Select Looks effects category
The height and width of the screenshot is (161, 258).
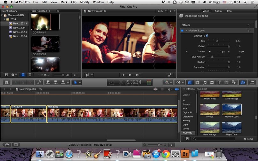coord(186,129)
